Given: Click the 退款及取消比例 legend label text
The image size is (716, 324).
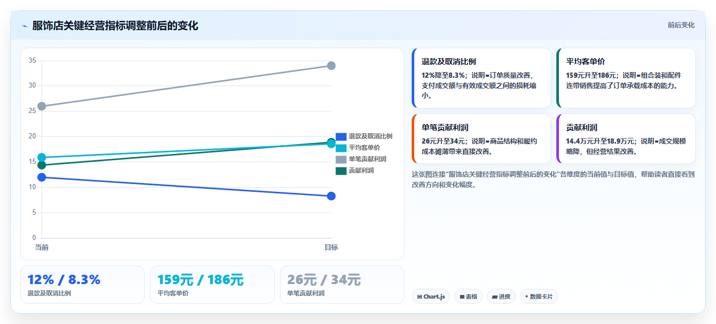Looking at the screenshot, I should point(370,136).
